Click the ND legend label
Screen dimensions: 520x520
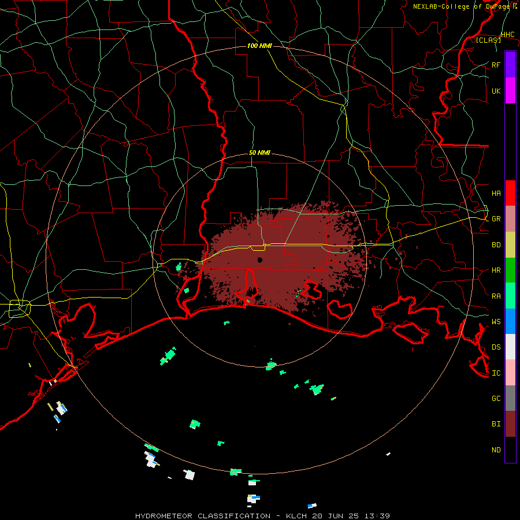click(x=496, y=450)
